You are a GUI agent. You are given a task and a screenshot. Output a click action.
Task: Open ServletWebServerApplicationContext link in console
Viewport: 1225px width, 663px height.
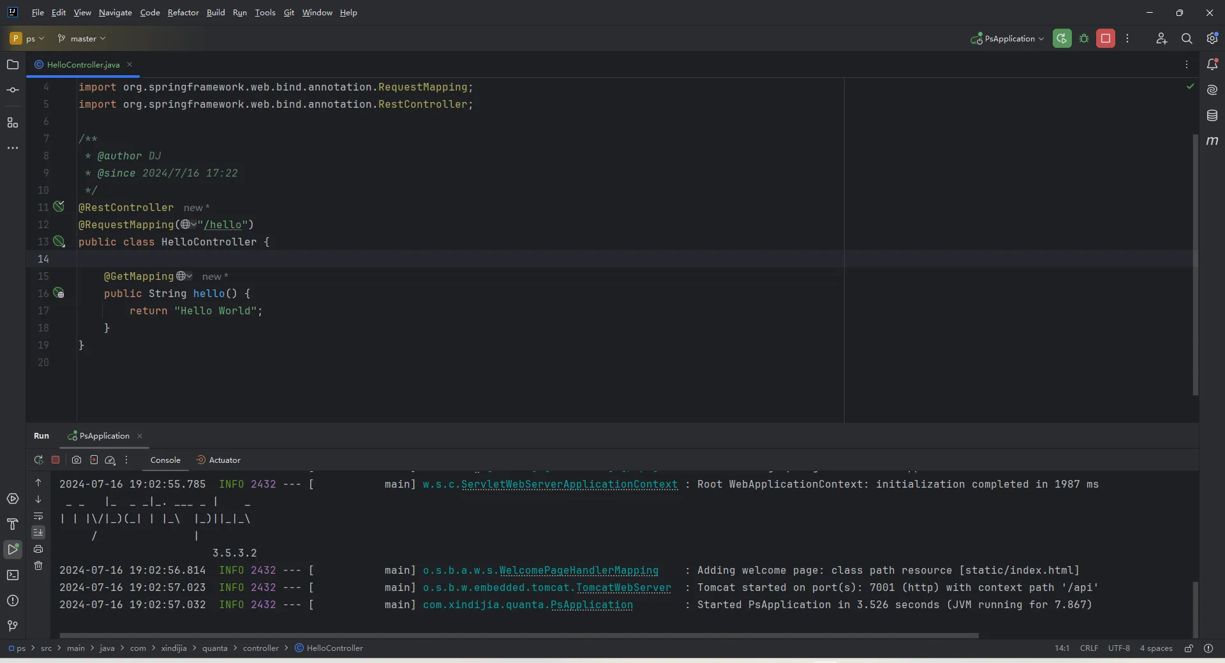[569, 484]
